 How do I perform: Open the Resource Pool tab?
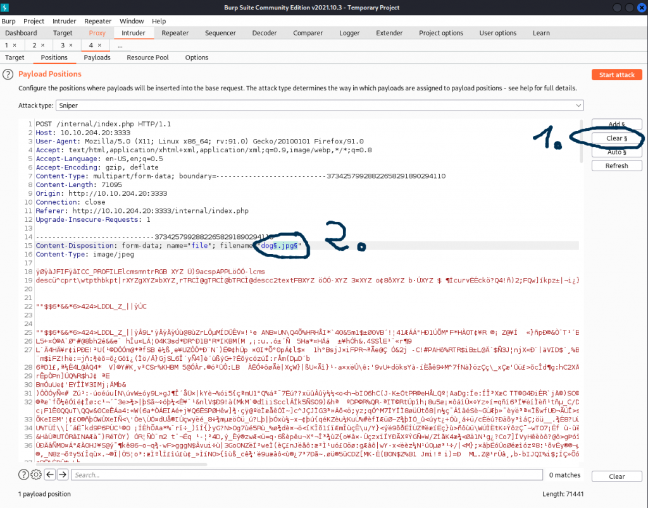point(147,57)
